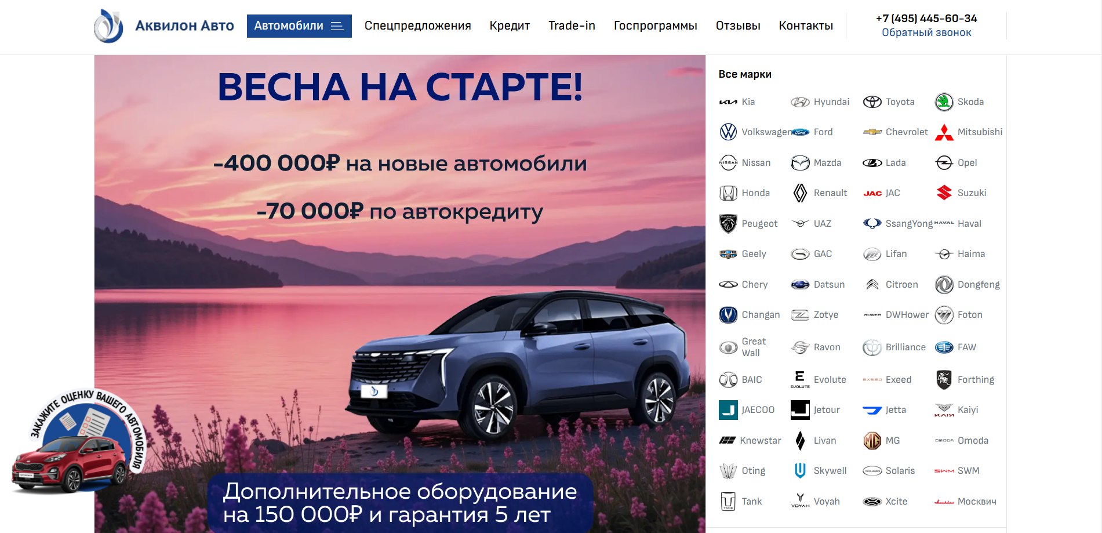
Task: Open the FAW brand link
Action: pos(955,347)
